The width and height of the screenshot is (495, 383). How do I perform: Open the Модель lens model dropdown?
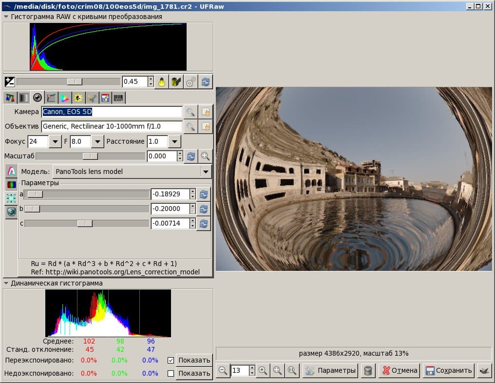206,172
